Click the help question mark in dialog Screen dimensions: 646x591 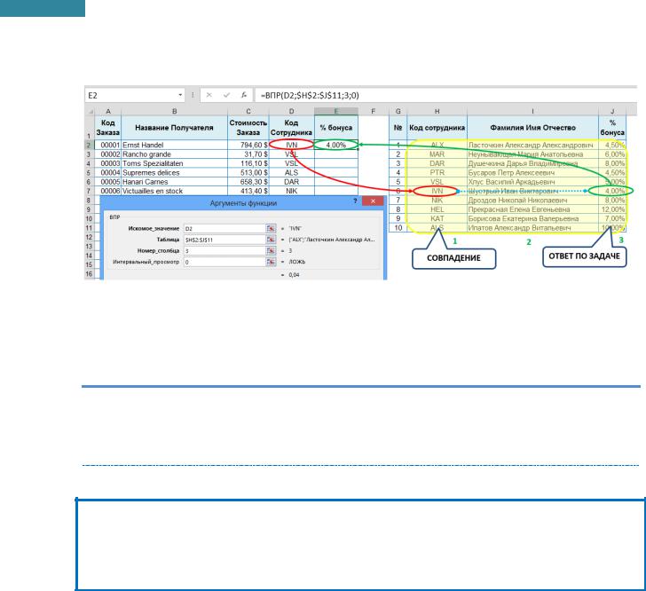[355, 201]
